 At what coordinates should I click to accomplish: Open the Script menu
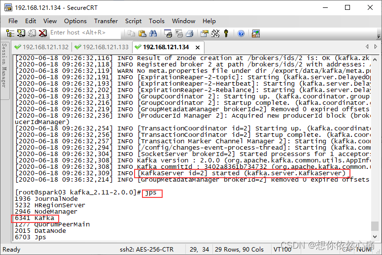tap(133, 21)
